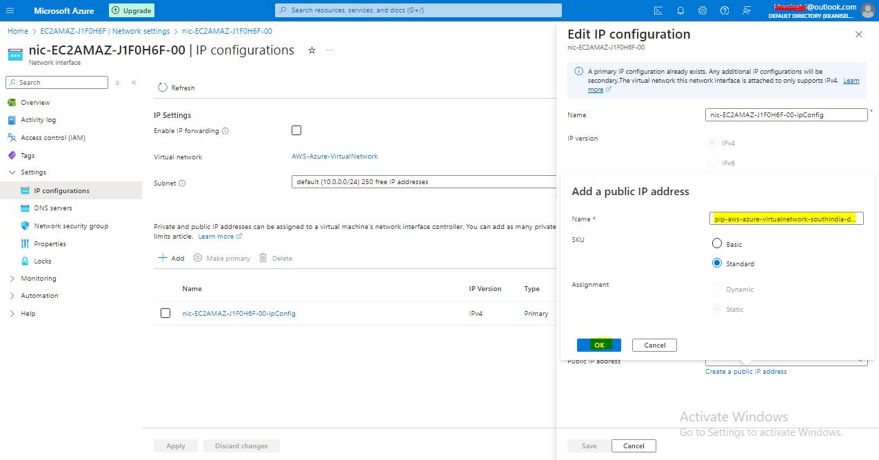Open DNS servers menu item
Screen dimensions: 879x460
tap(53, 208)
